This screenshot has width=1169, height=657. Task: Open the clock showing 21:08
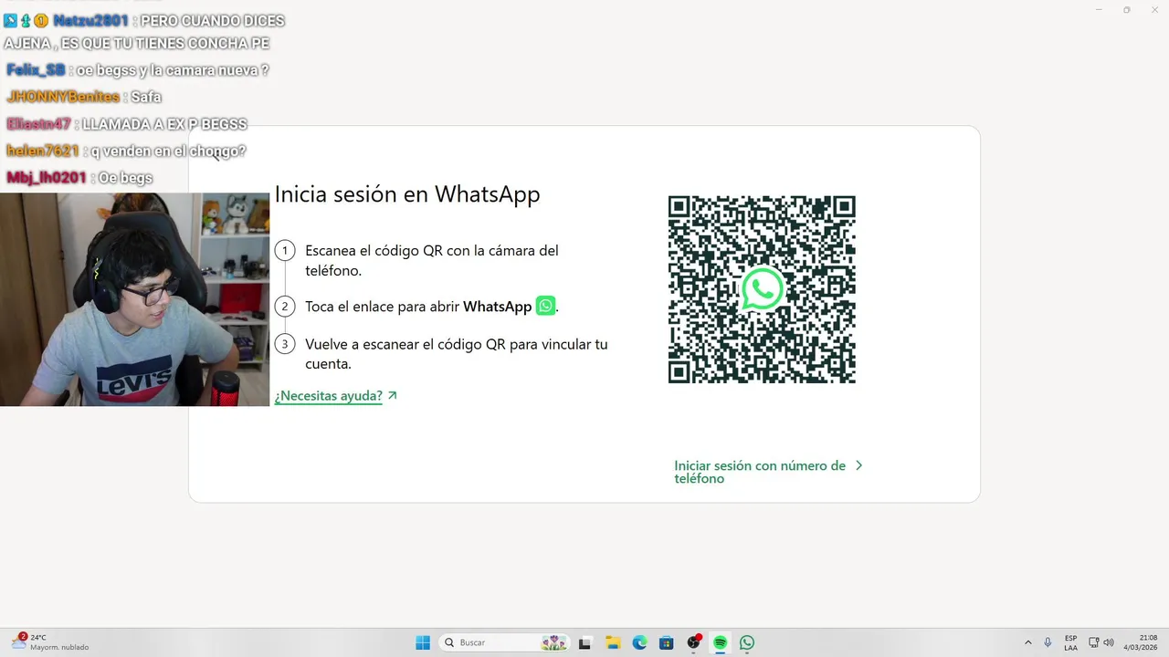1141,642
